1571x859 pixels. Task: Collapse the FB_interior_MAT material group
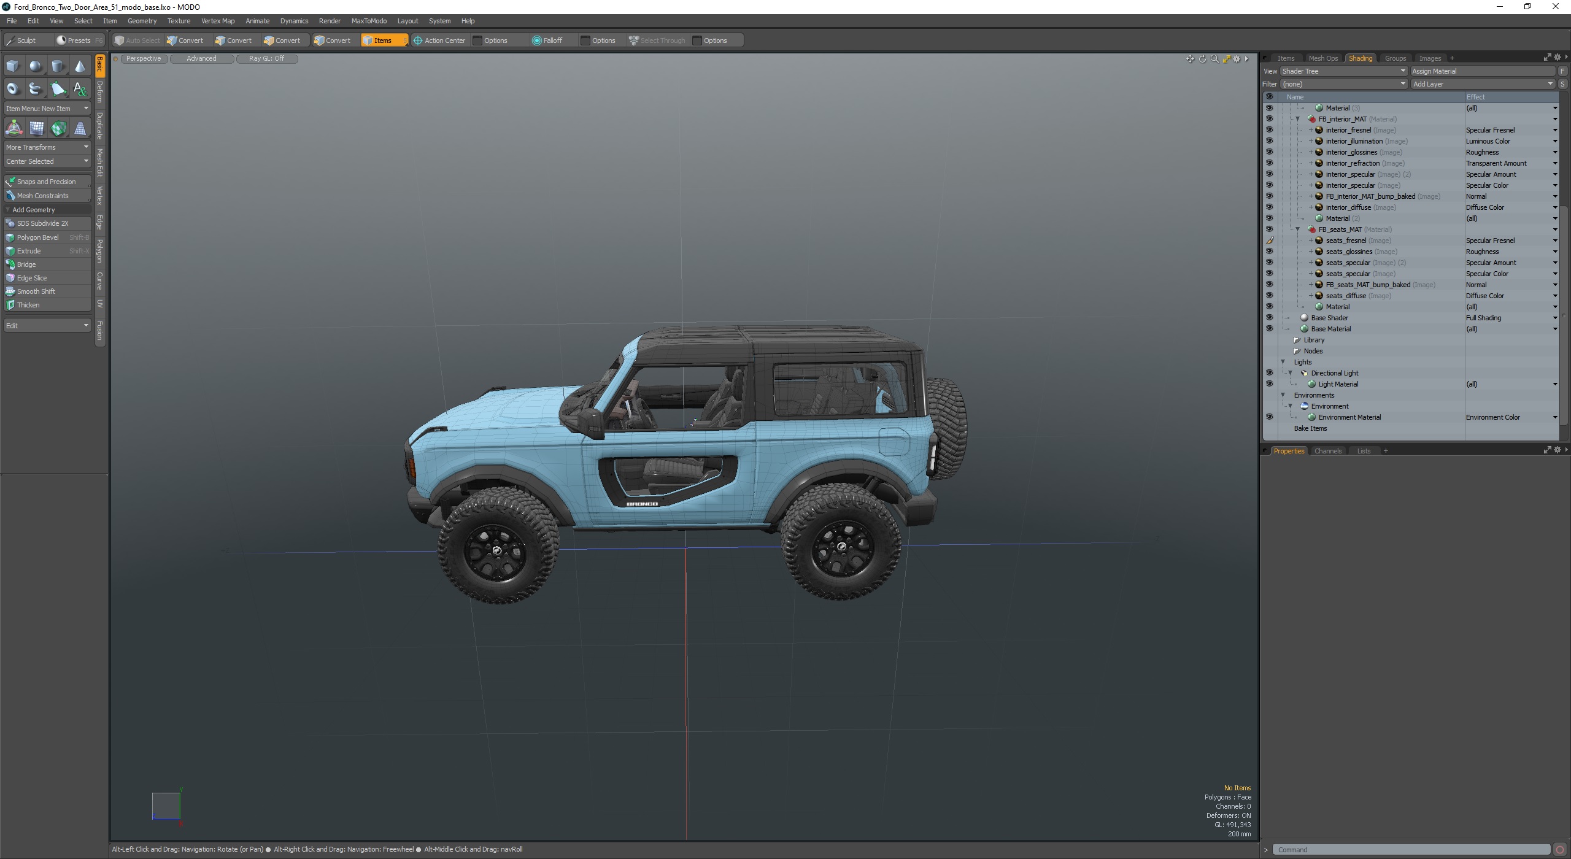point(1297,119)
